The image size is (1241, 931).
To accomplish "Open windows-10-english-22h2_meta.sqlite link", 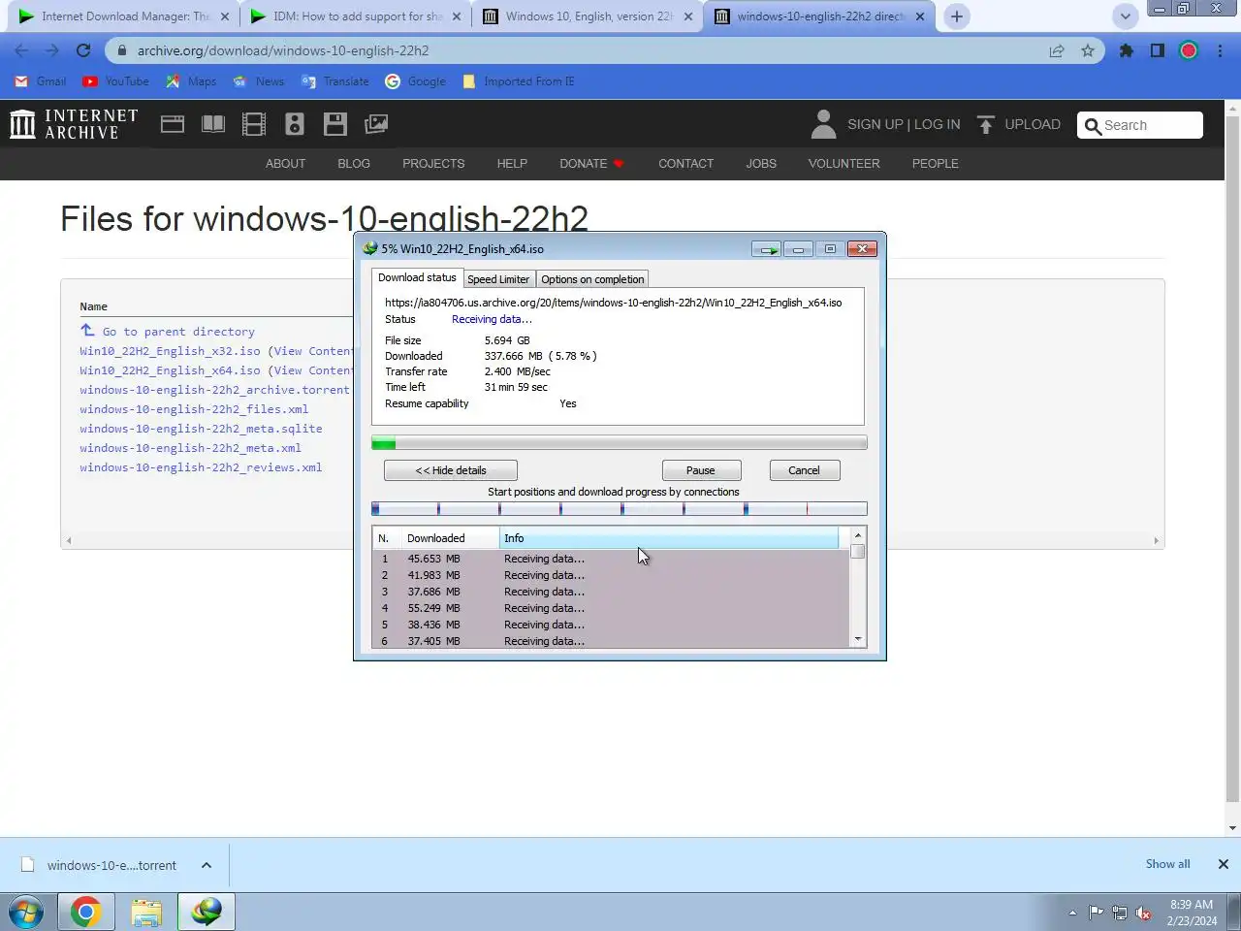I will point(201,429).
